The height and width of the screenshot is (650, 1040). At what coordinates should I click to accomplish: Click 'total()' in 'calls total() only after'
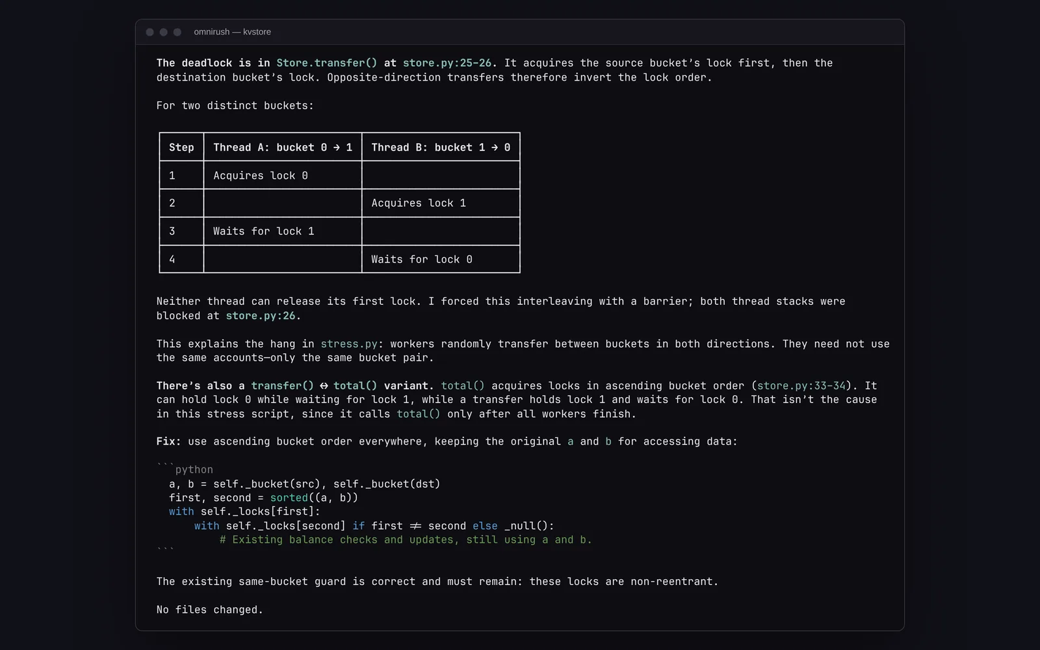[419, 414]
